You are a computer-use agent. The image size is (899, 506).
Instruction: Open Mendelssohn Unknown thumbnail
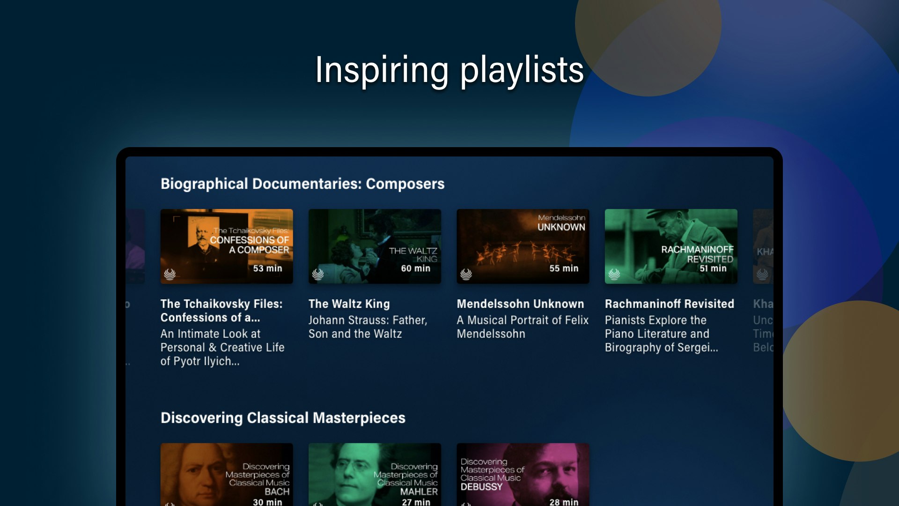(x=523, y=246)
